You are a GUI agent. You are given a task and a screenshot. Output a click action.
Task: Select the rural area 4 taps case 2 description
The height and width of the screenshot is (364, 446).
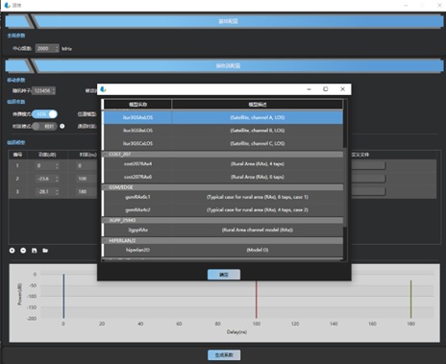258,210
